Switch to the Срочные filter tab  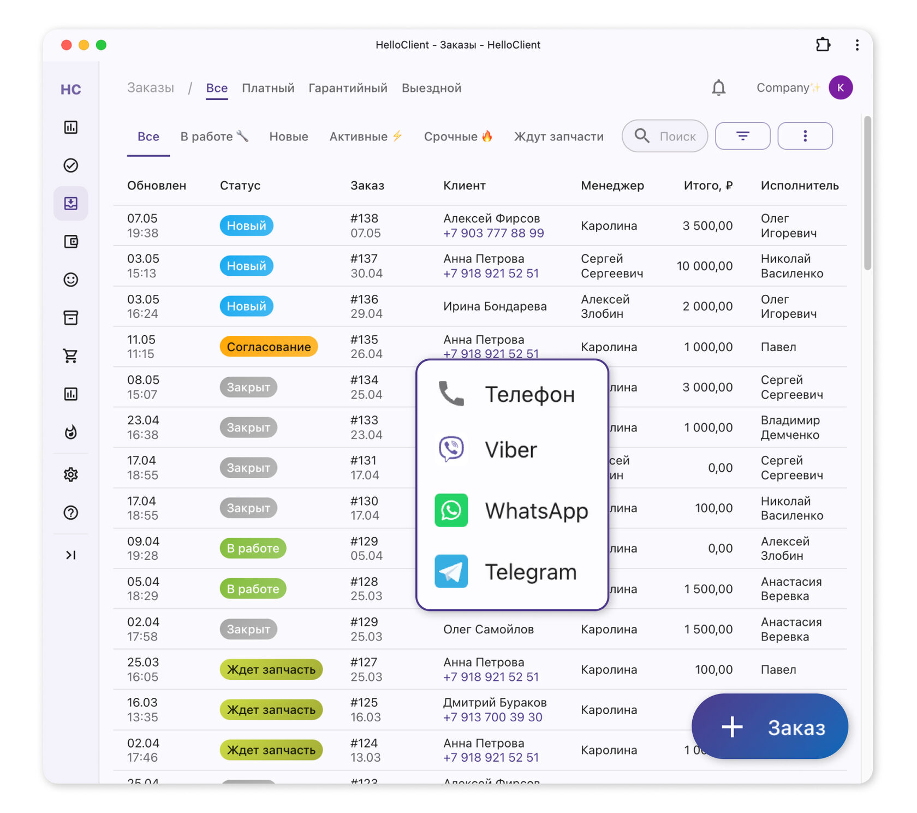pos(458,137)
